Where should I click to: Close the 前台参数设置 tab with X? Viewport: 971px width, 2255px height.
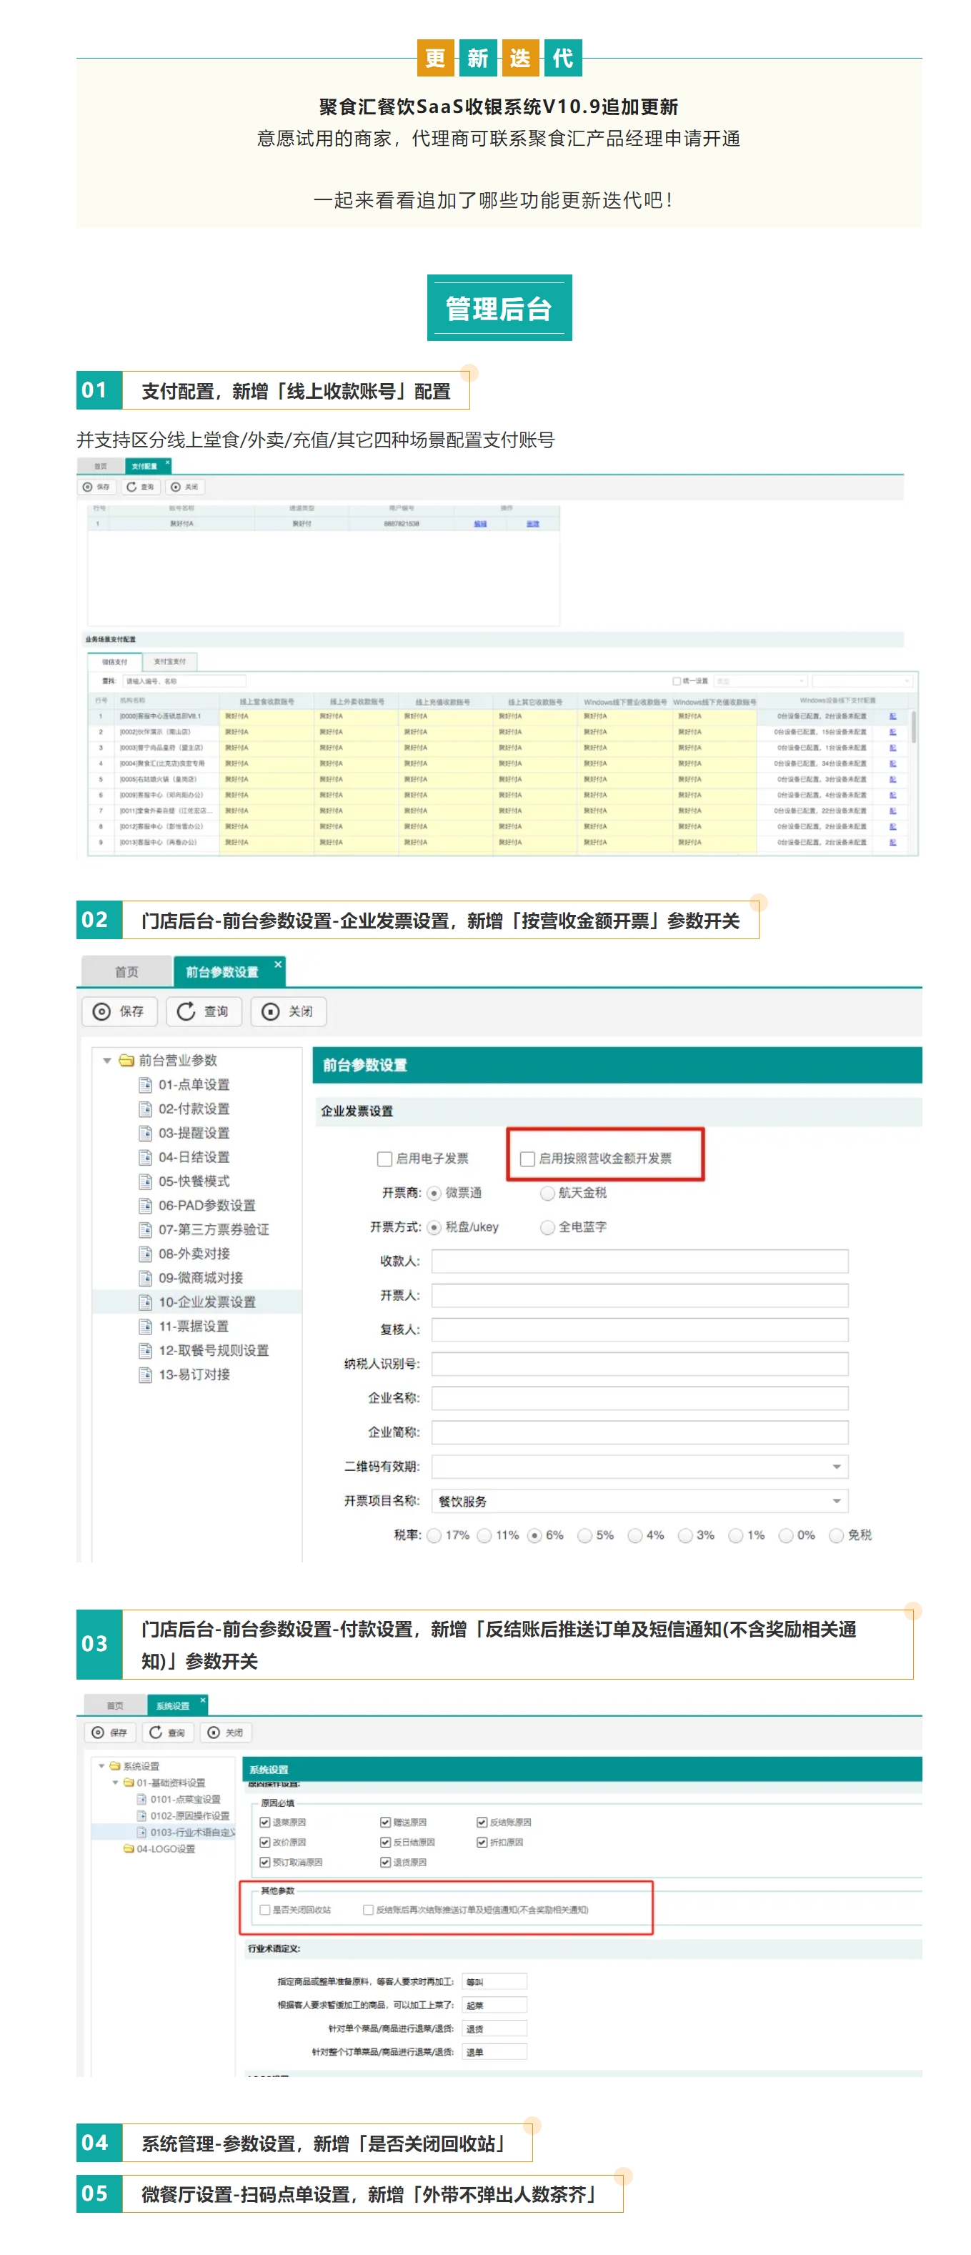click(x=278, y=963)
